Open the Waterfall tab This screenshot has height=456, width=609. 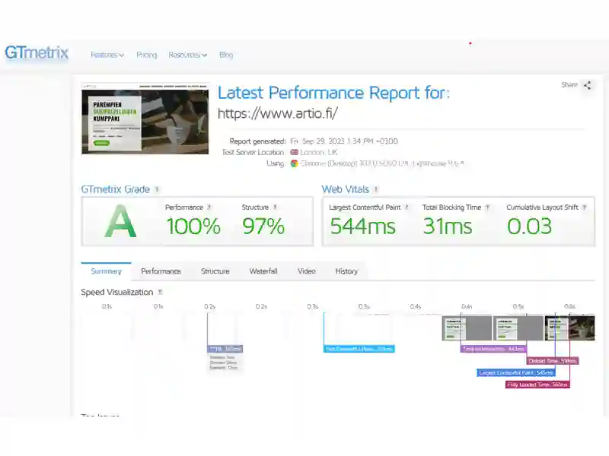tap(263, 271)
